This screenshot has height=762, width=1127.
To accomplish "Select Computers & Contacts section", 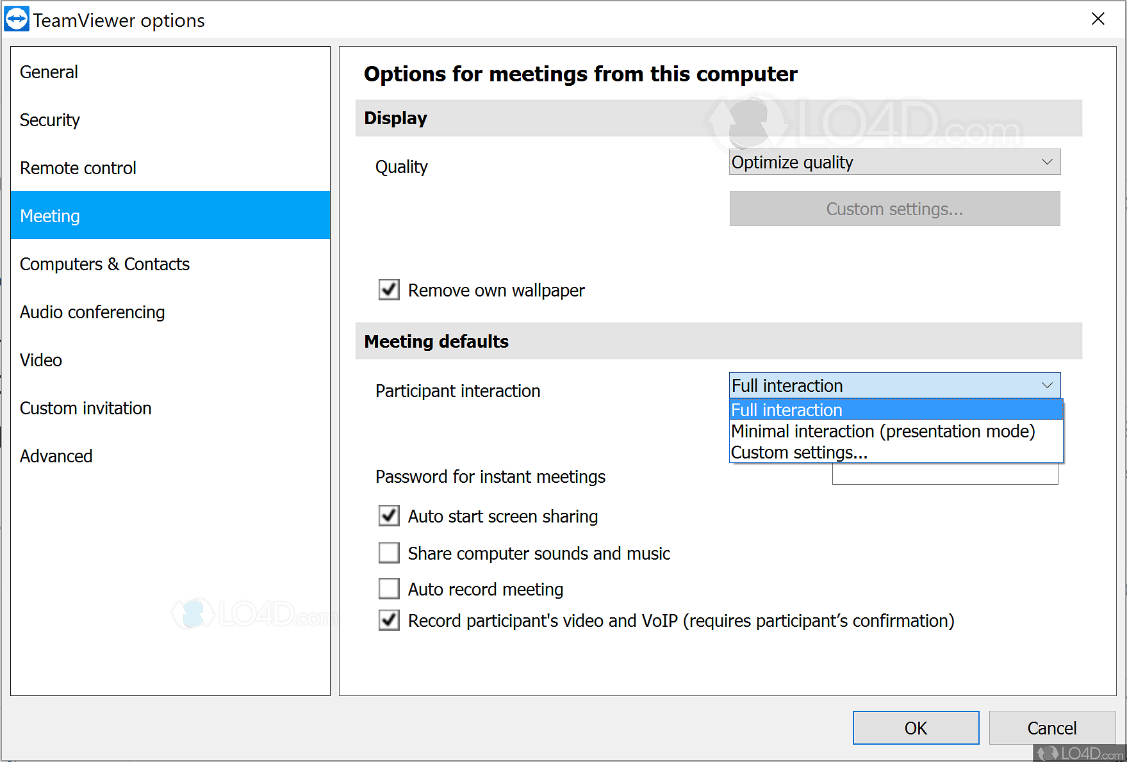I will 104,263.
